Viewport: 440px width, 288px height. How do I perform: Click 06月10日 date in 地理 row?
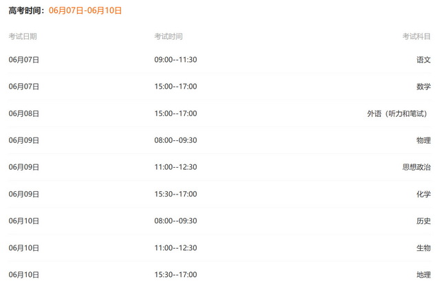(x=24, y=275)
